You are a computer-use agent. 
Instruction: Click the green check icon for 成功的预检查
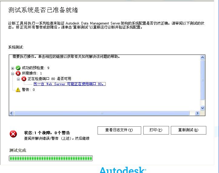pyautogui.click(x=18, y=68)
